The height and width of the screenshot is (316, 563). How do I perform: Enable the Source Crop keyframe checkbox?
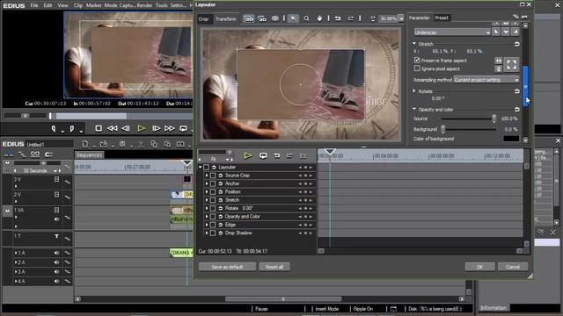[x=213, y=176]
